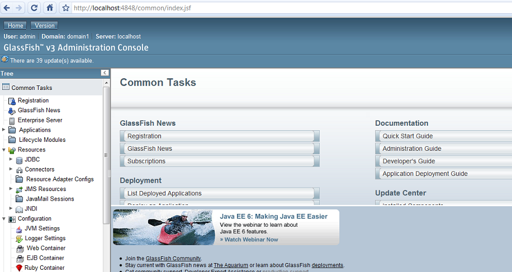Click List Deployed Applications button
The image size is (512, 272).
click(219, 193)
